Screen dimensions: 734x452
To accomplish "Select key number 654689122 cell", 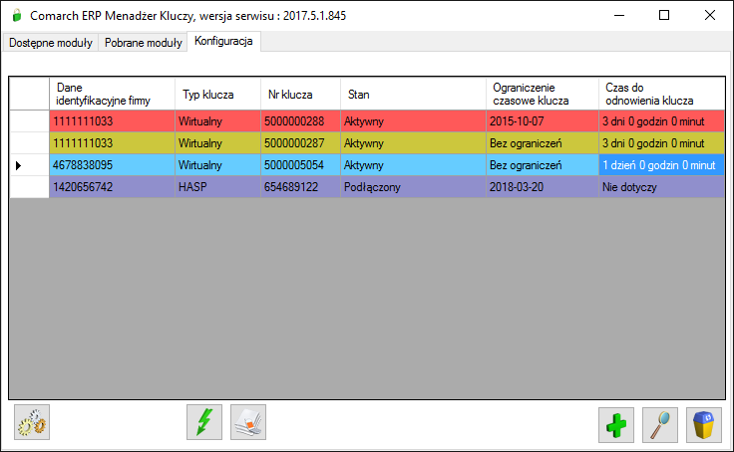I will (300, 187).
